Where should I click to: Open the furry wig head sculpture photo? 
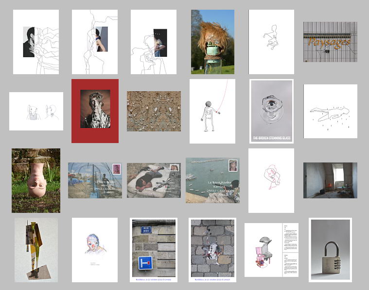pyautogui.click(x=213, y=42)
